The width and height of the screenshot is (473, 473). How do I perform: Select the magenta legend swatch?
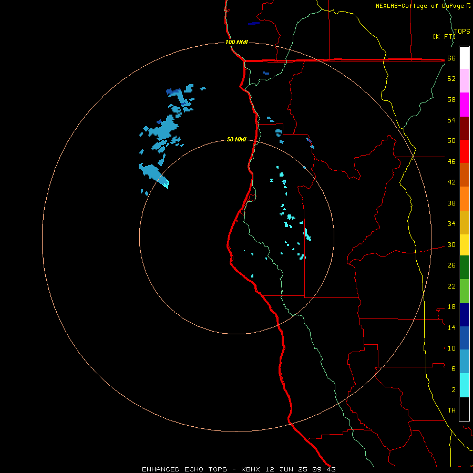[x=464, y=105]
